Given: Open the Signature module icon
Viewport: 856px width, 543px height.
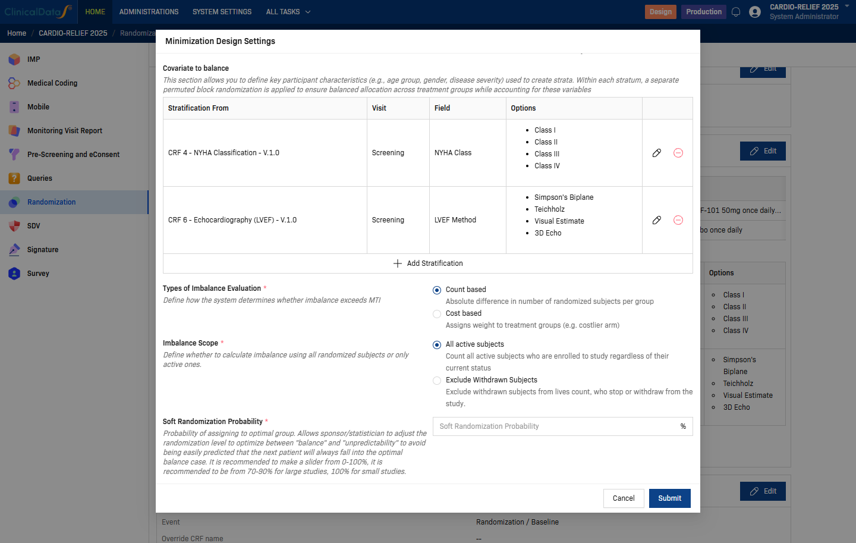Looking at the screenshot, I should click(x=14, y=250).
